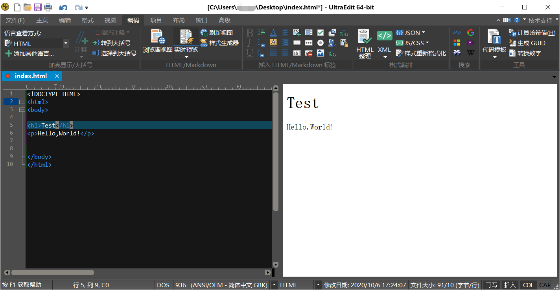Search with the Microsoft logo icon
This screenshot has height=290, width=560.
pyautogui.click(x=457, y=42)
